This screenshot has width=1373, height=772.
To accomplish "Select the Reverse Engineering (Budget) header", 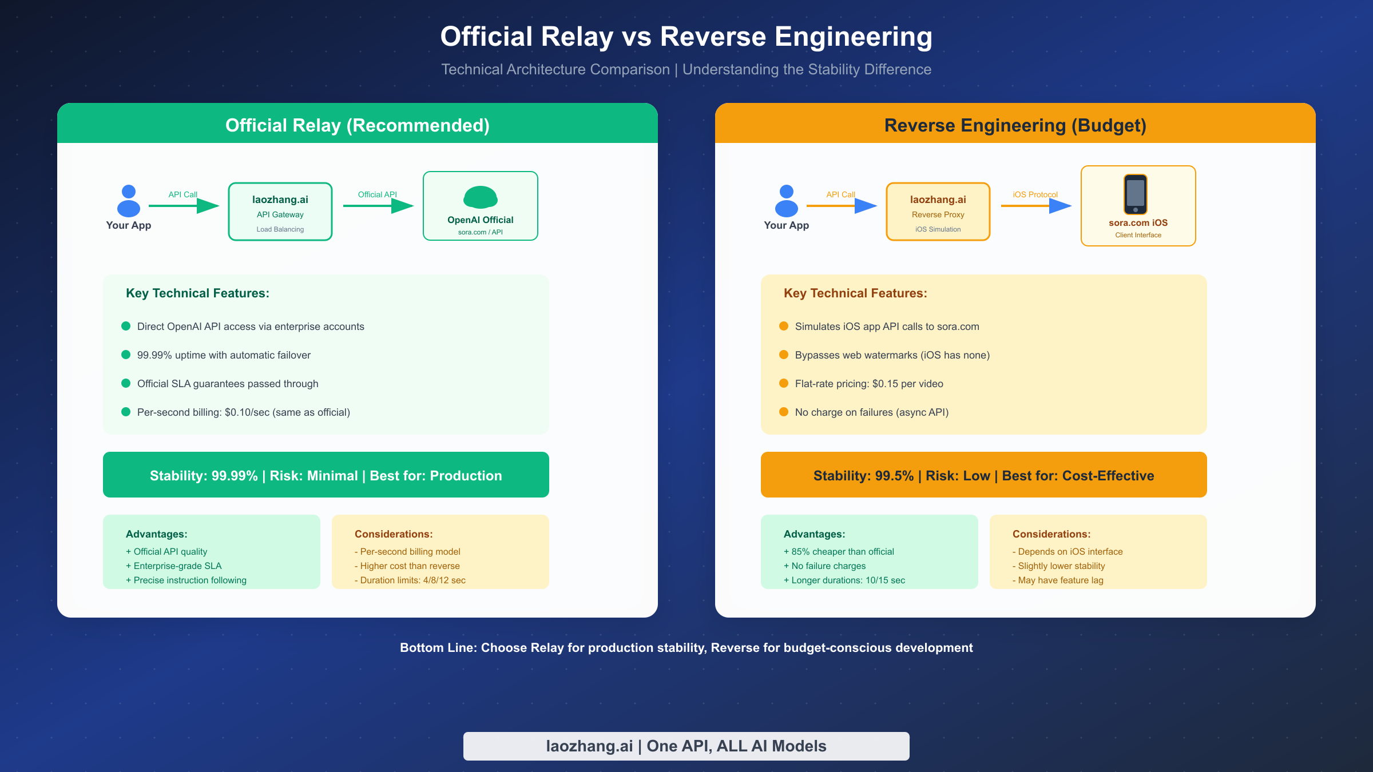I will point(1015,125).
